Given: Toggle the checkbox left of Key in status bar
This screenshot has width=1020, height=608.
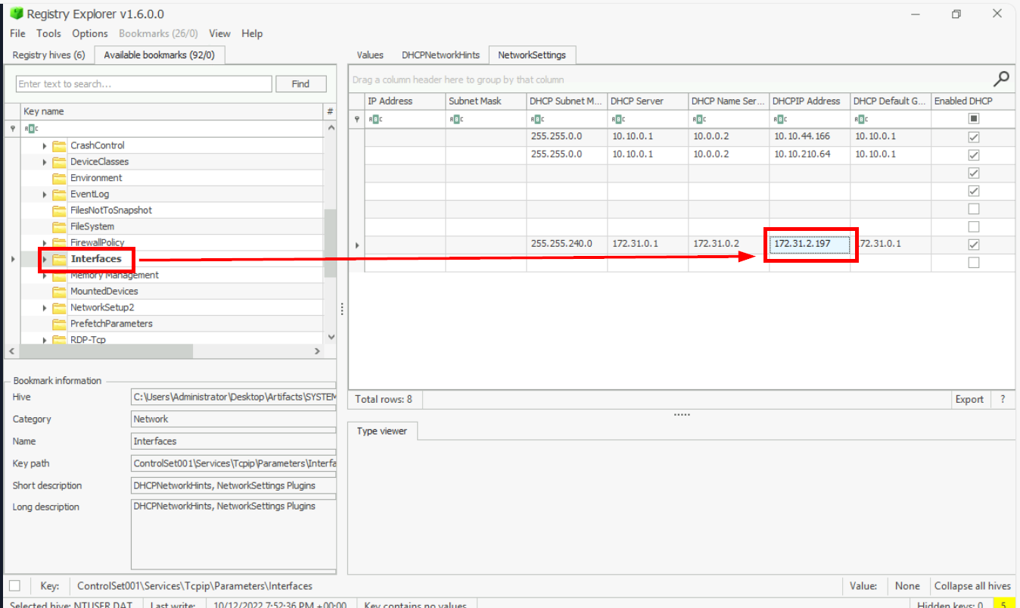Looking at the screenshot, I should coord(15,585).
